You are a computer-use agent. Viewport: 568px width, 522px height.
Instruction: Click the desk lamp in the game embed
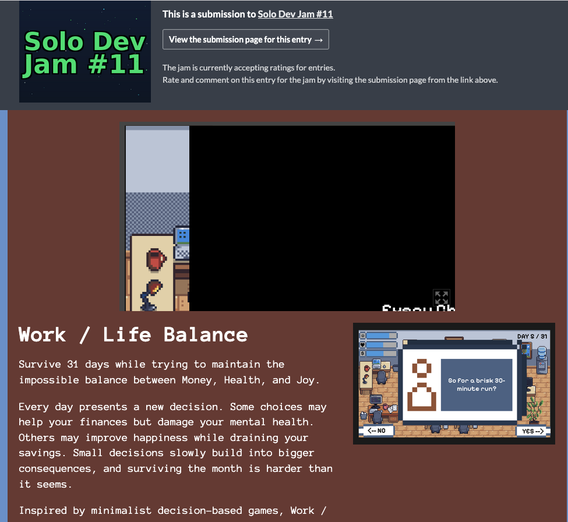point(151,295)
